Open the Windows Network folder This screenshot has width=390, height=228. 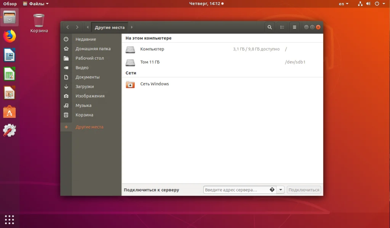[222, 84]
